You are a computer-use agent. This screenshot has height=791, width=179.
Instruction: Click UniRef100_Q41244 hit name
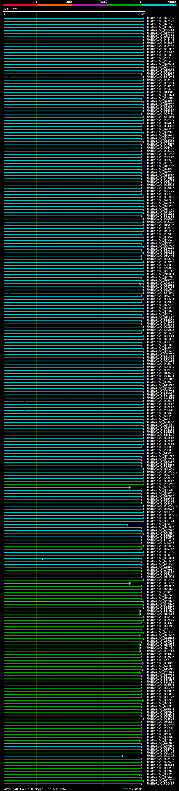coord(160,83)
